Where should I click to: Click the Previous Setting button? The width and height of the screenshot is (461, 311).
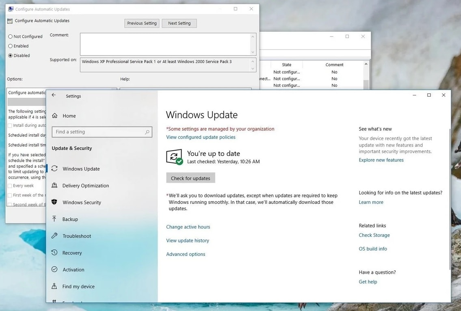click(142, 23)
